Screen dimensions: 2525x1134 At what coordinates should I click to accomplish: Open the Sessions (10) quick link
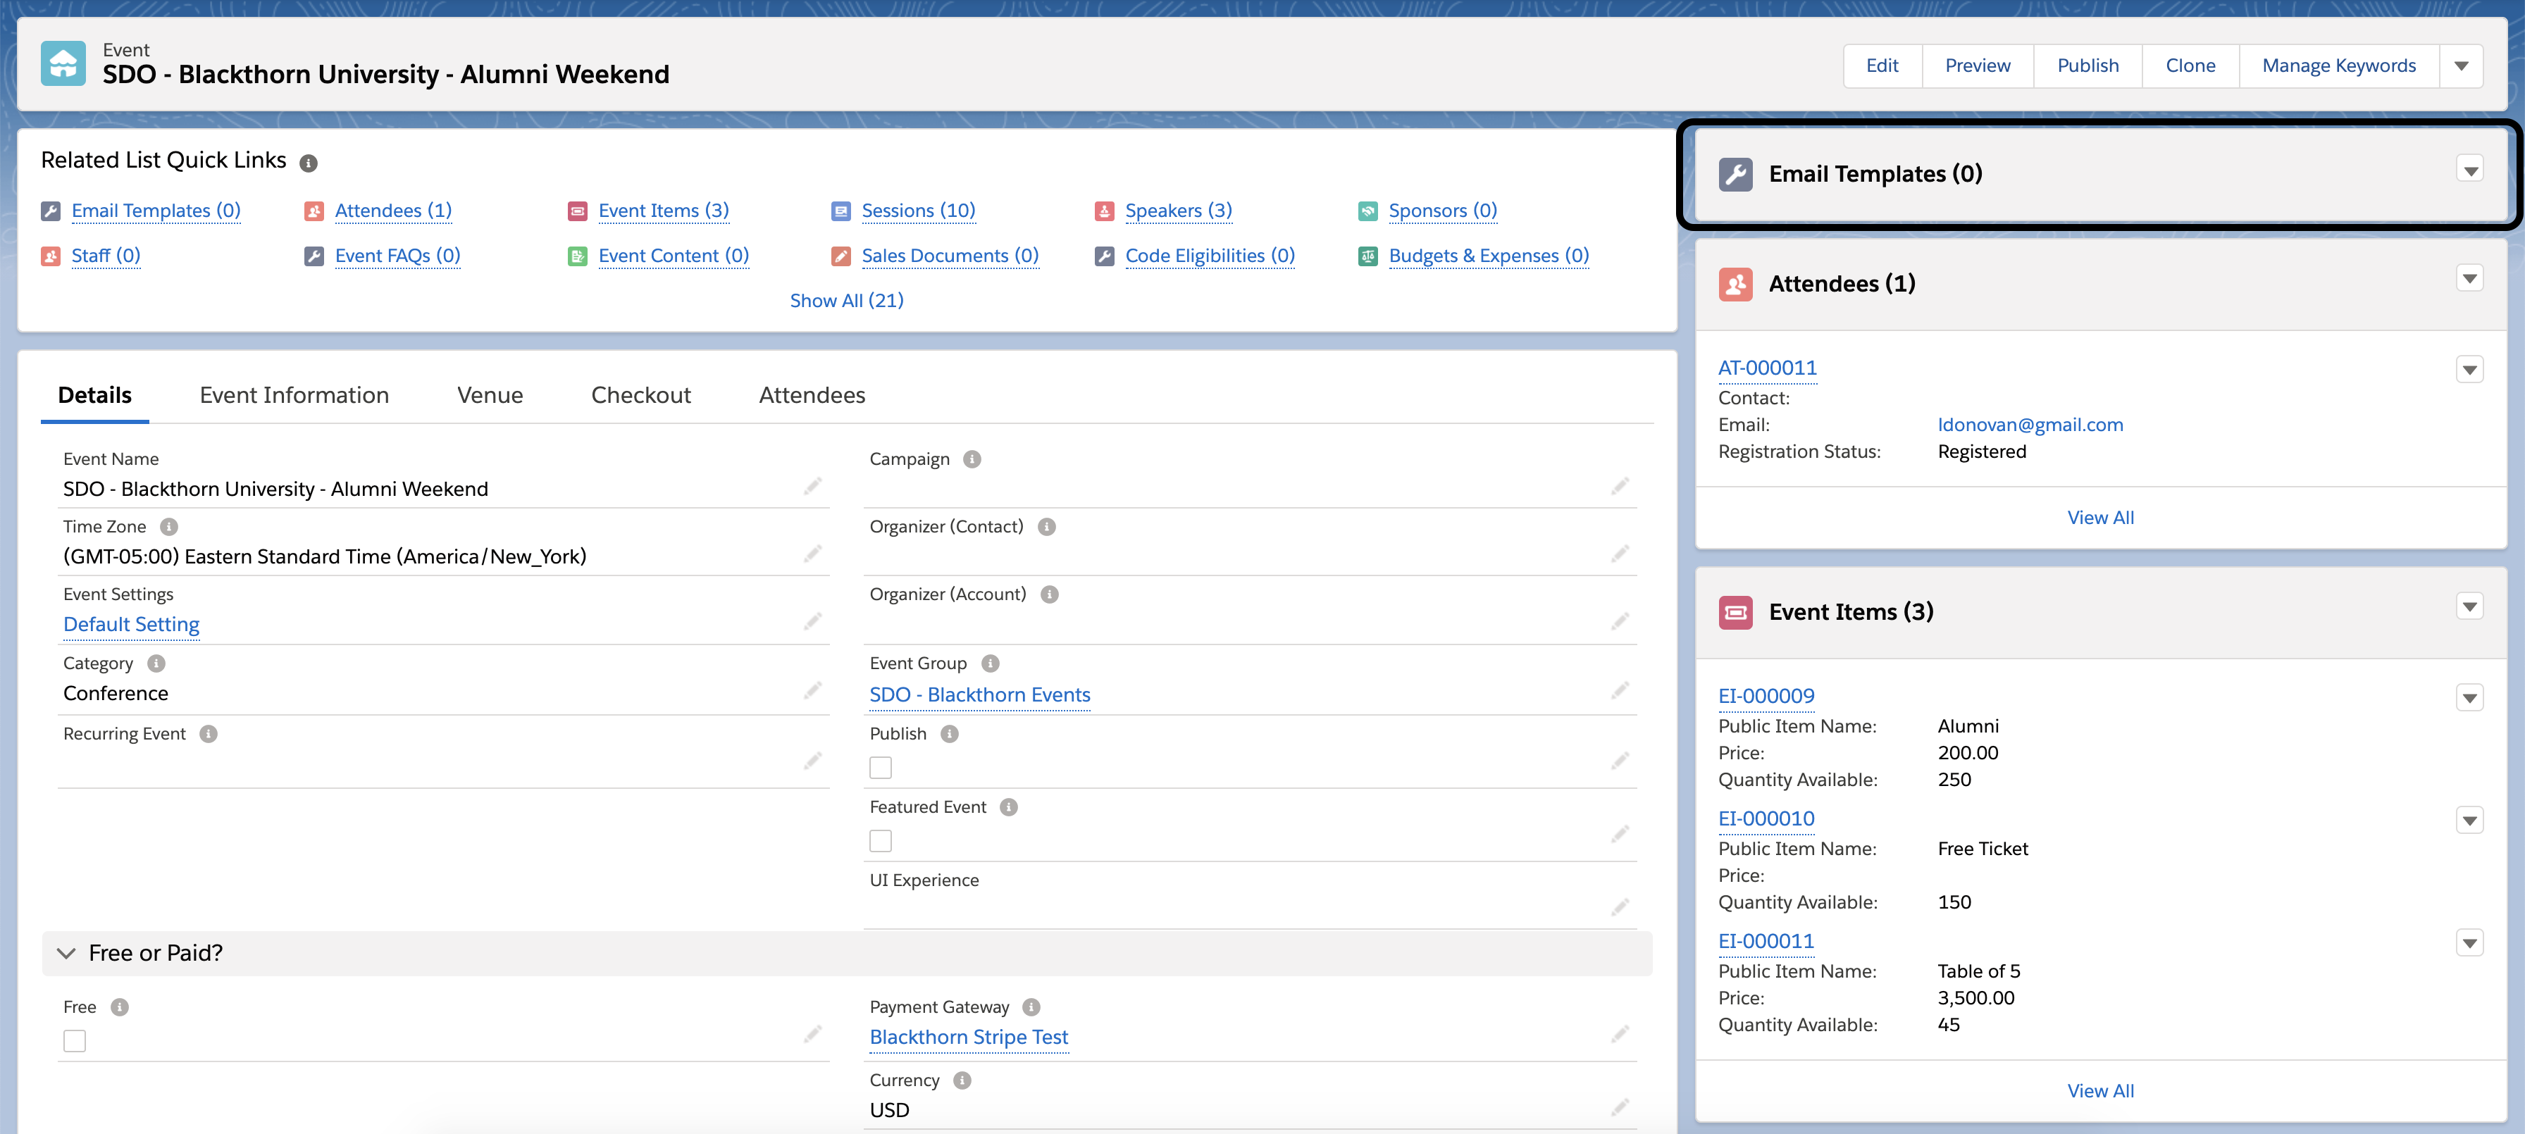tap(919, 211)
